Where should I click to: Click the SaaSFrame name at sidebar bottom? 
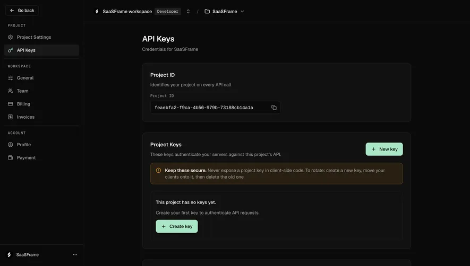point(27,255)
